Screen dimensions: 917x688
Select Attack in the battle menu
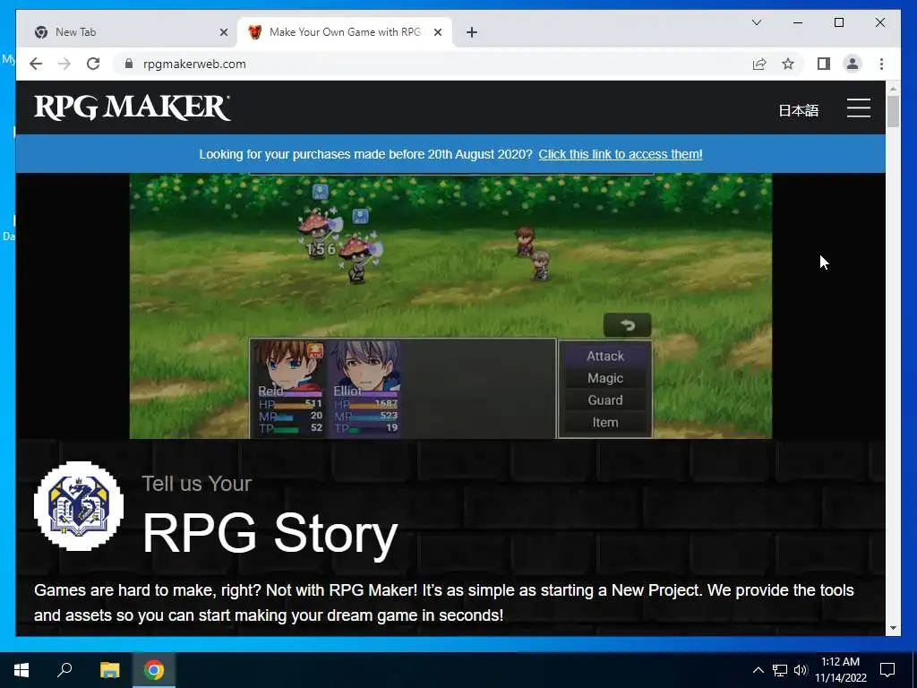605,356
